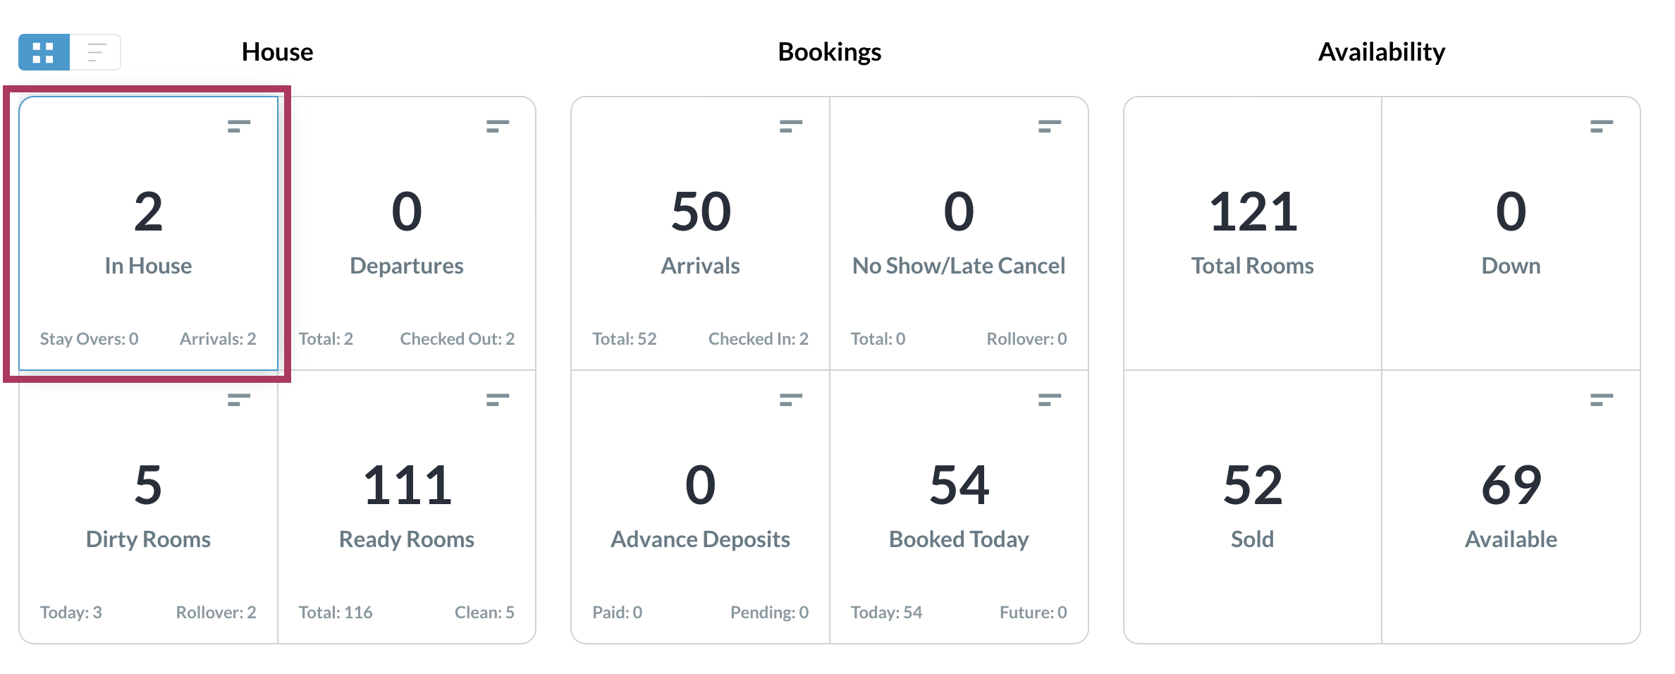Open No Show/Late Cancel tile menu icon

[x=1050, y=126]
